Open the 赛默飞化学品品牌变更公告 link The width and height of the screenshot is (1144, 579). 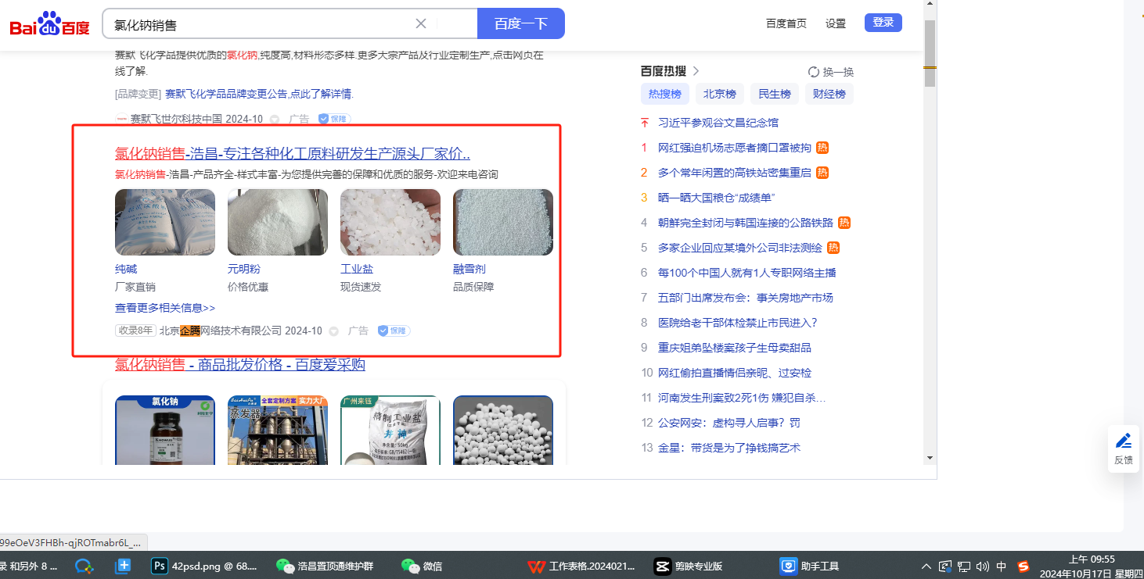[260, 94]
